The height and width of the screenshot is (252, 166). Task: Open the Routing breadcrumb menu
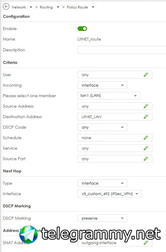pos(58,7)
